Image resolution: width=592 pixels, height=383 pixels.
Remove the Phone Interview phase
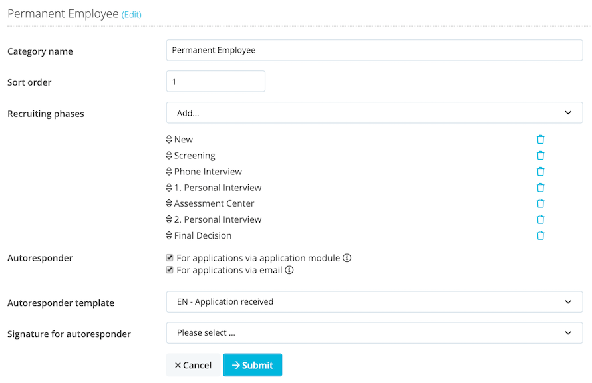(x=540, y=172)
